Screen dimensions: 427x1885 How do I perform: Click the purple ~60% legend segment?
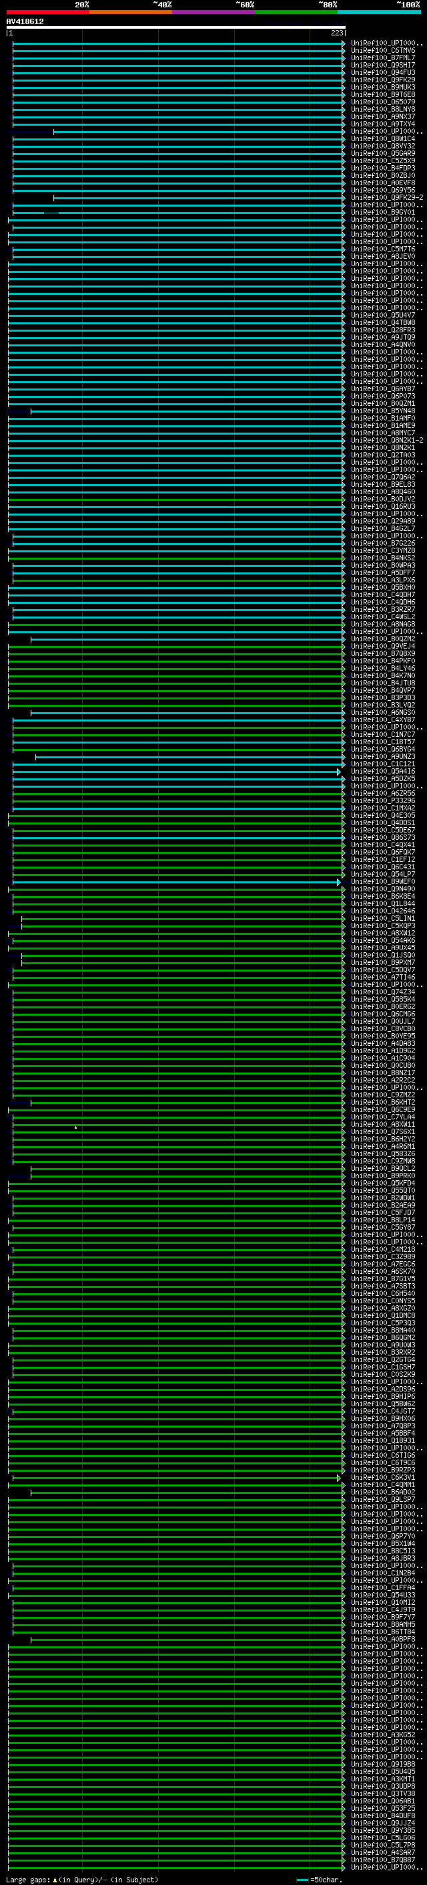[213, 12]
